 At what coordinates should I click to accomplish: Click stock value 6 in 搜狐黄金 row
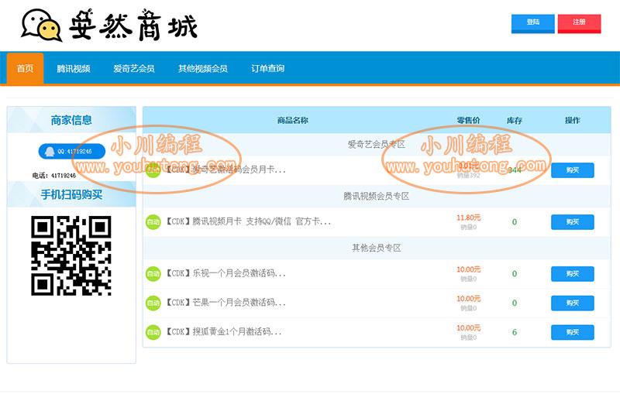pos(515,332)
